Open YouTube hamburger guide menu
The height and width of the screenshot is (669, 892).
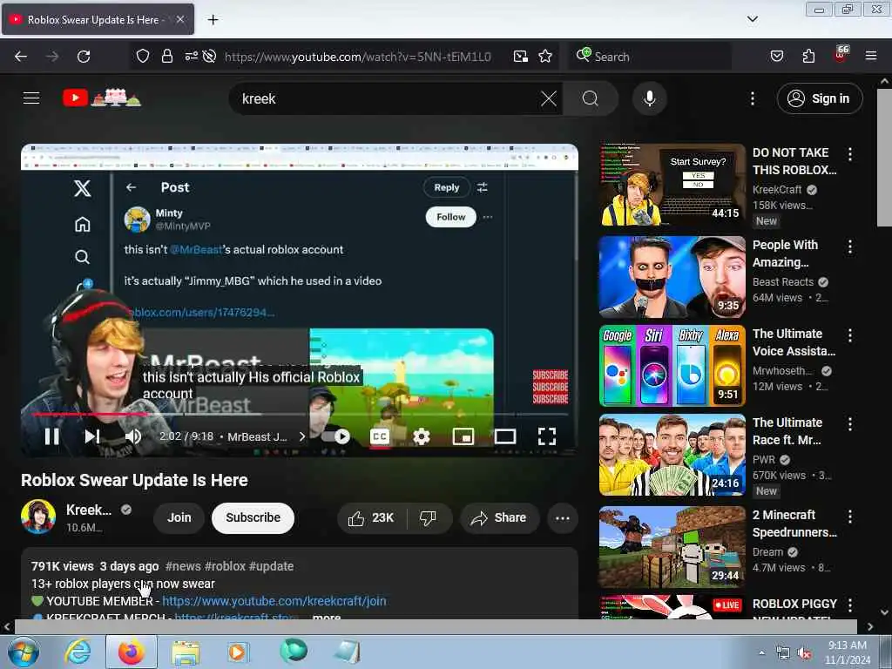(31, 98)
